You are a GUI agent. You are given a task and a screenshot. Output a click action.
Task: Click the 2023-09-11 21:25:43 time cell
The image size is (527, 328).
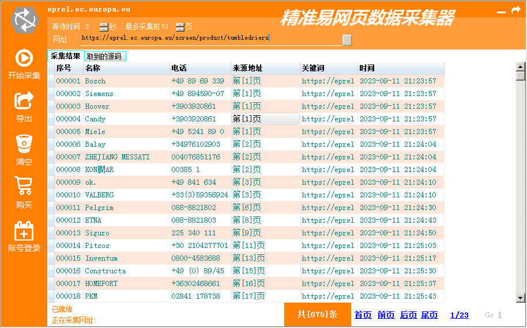pyautogui.click(x=401, y=296)
